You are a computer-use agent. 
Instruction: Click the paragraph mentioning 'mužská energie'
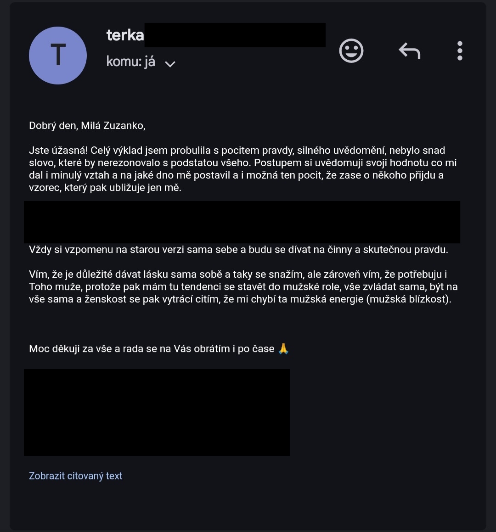[243, 287]
